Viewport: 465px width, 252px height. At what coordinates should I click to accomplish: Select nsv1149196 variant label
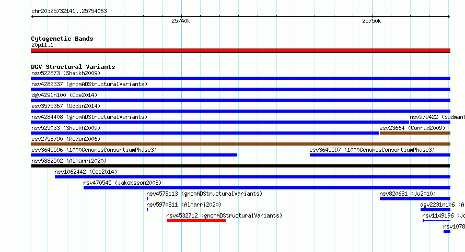(444, 215)
